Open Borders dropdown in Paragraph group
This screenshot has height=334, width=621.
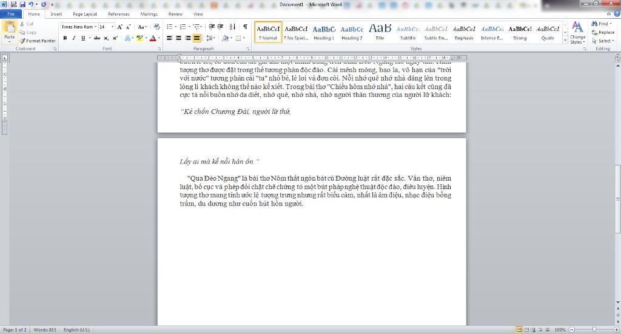coord(244,38)
